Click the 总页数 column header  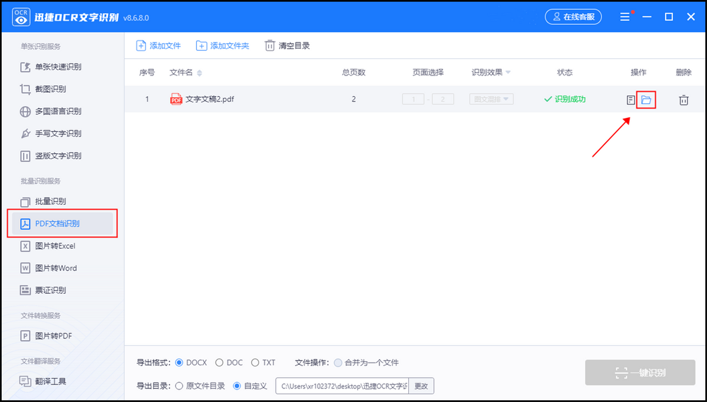click(x=353, y=73)
